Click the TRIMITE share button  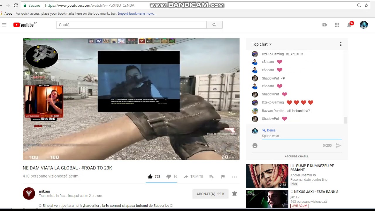(193, 176)
